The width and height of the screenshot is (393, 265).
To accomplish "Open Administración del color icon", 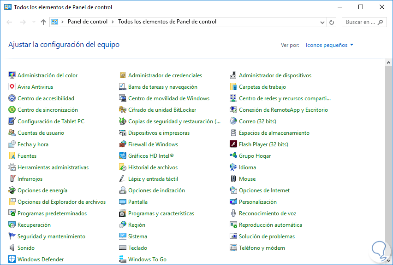I will coord(12,75).
